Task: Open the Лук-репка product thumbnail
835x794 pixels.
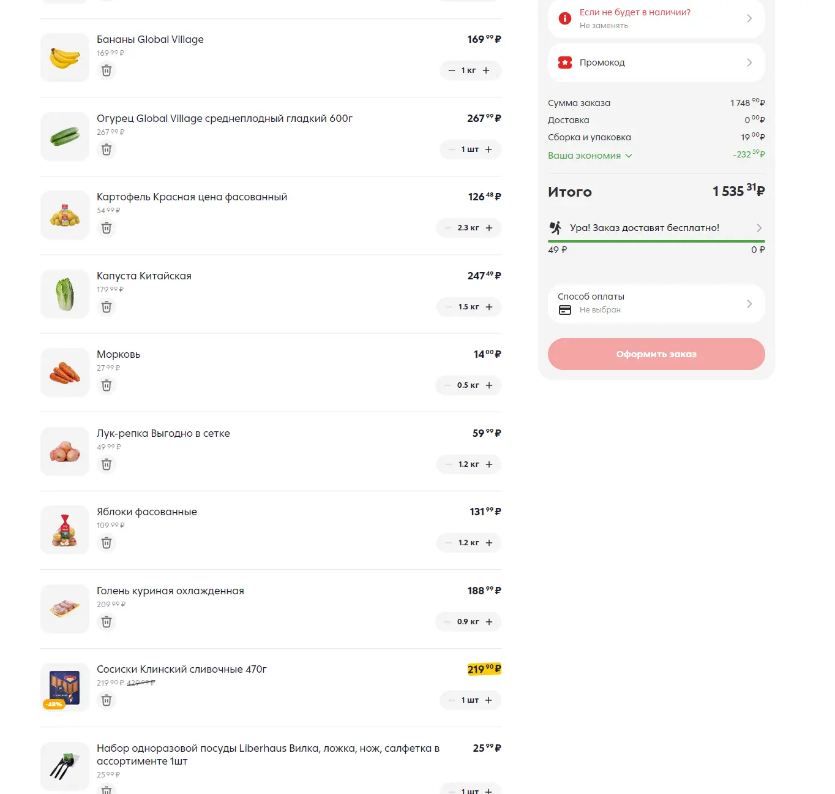Action: (65, 452)
